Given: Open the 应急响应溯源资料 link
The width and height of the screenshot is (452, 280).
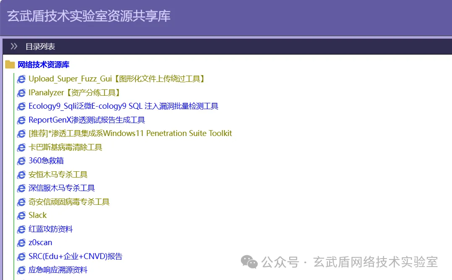Looking at the screenshot, I should coord(58,270).
